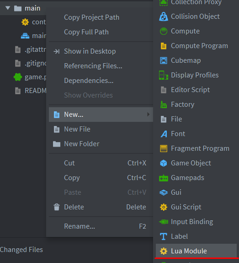The width and height of the screenshot is (239, 263).
Task: Open Changed Files panel header
Action: [x=21, y=250]
